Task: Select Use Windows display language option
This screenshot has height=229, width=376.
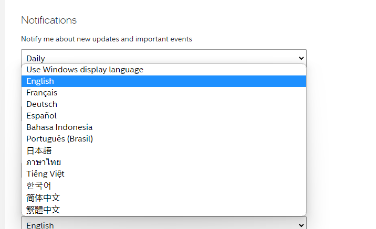Action: pos(85,70)
